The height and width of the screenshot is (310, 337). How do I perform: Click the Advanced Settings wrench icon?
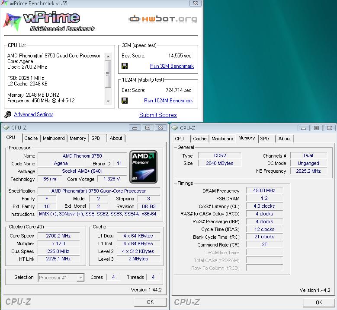[7, 115]
